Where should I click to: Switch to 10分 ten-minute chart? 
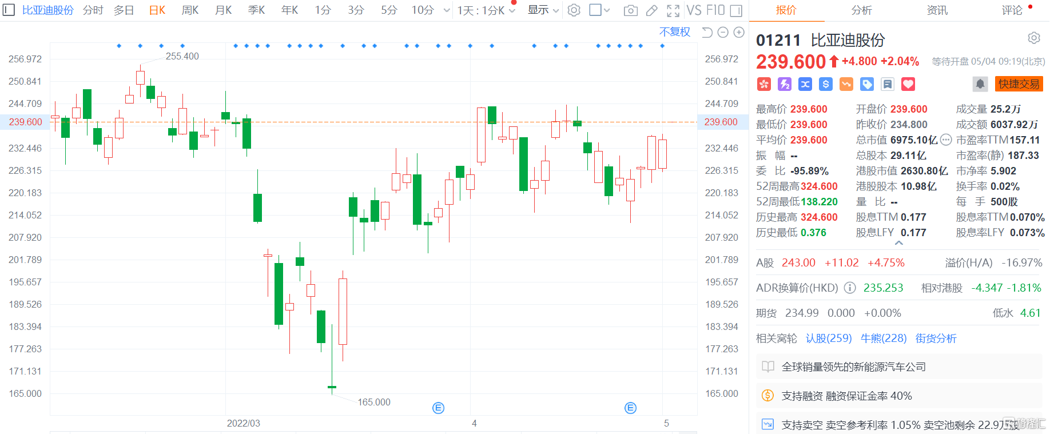(423, 10)
